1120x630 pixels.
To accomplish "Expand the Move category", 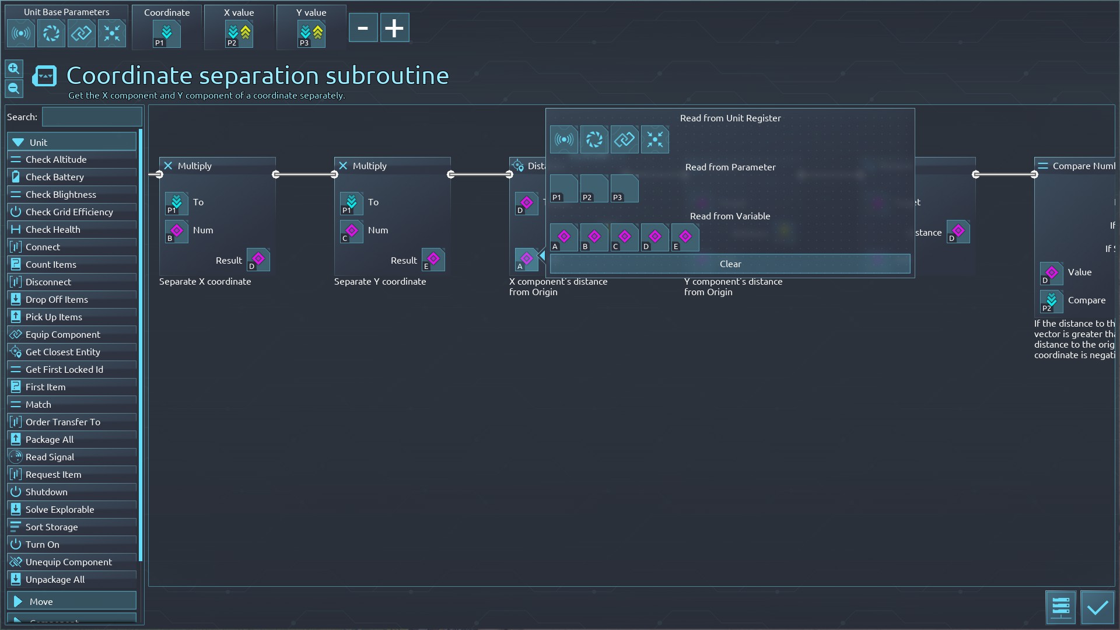I will tap(71, 601).
